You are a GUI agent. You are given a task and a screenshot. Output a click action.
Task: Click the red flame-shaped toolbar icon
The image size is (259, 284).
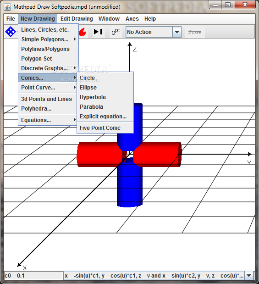pos(83,32)
